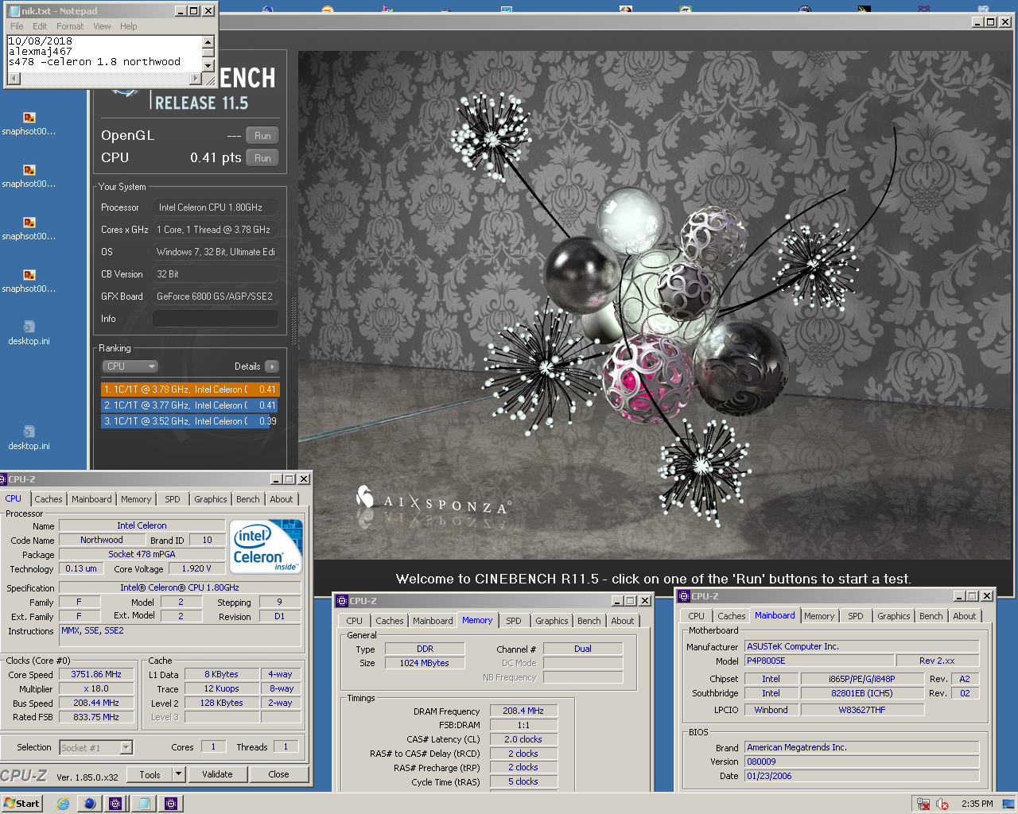Image resolution: width=1018 pixels, height=814 pixels.
Task: Switch to Mainboard tab in CPU-Z processor window
Action: pyautogui.click(x=91, y=499)
